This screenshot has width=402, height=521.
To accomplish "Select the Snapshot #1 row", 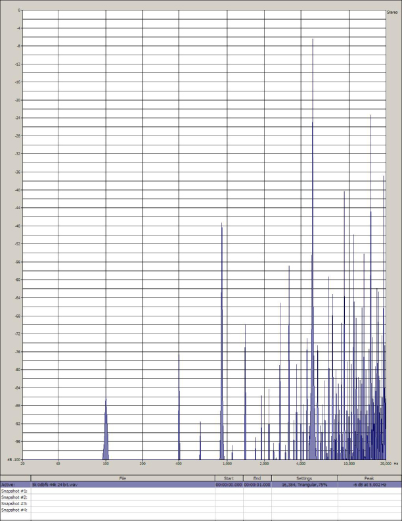I will (200, 491).
